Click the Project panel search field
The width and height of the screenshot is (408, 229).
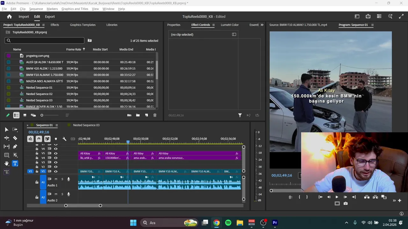tap(45, 40)
